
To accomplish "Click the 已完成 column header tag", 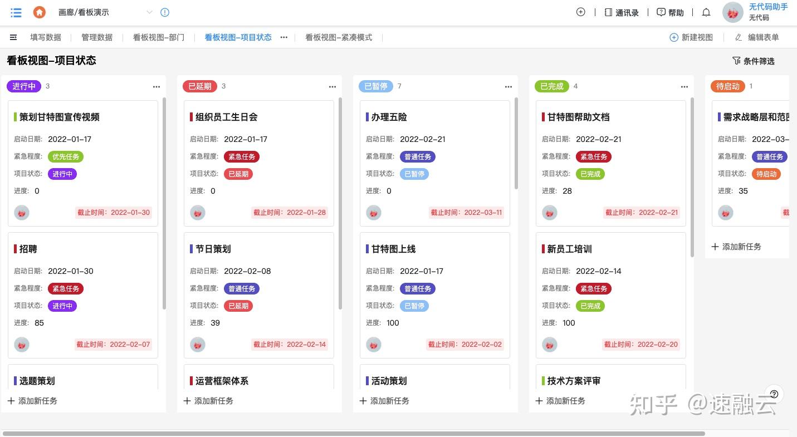I will point(552,86).
